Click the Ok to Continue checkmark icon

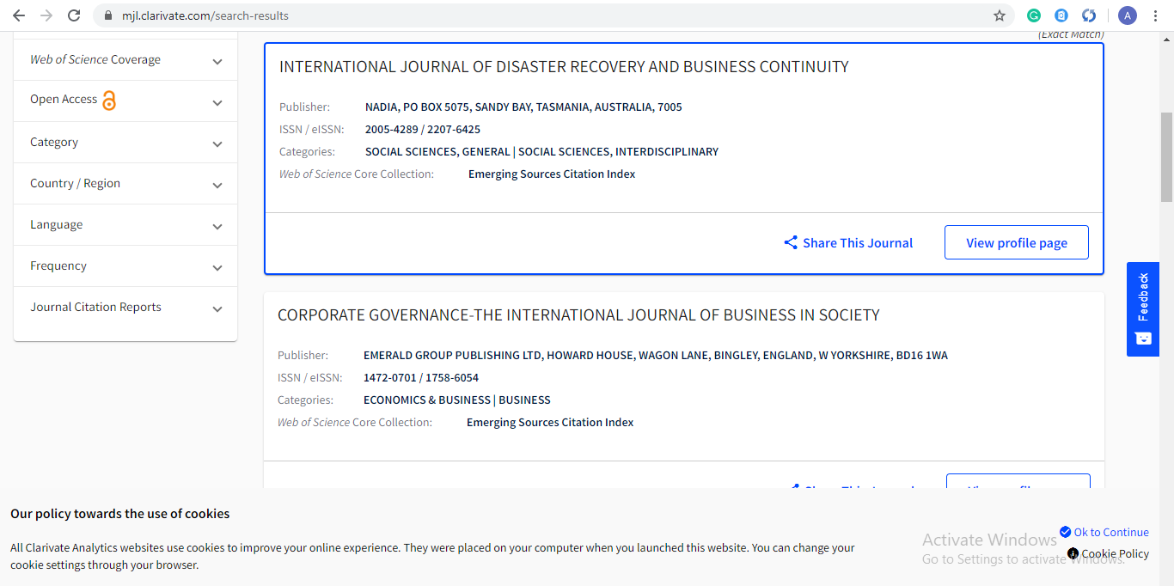coord(1066,532)
